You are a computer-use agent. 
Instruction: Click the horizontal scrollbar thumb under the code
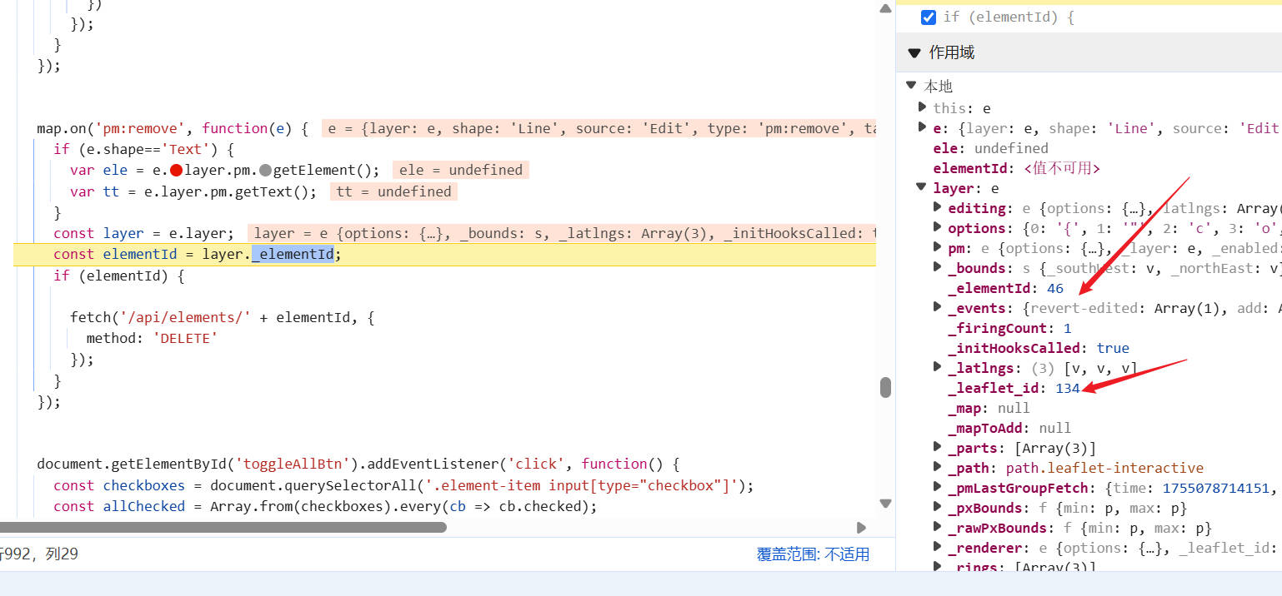pos(223,527)
